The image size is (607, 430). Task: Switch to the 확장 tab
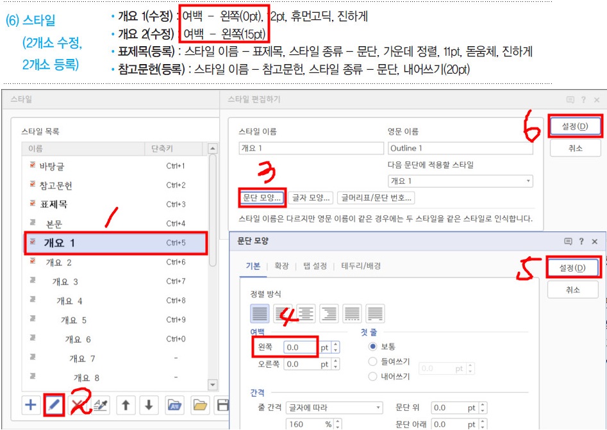(281, 266)
